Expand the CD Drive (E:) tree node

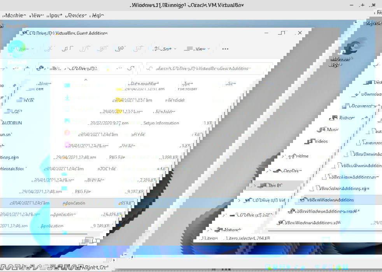pyautogui.click(x=224, y=215)
